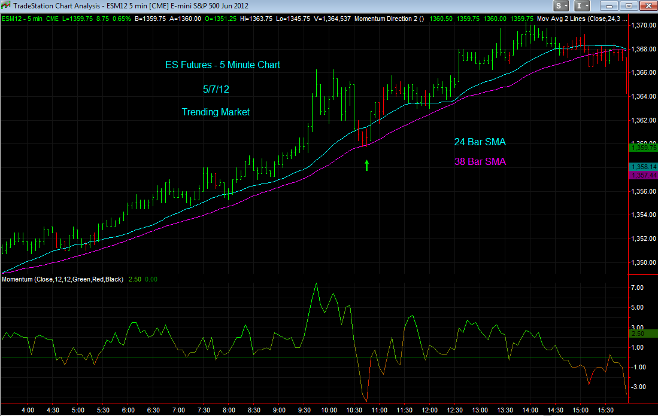Open the I interval-link dropdown
This screenshot has width=658, height=416.
582,6
